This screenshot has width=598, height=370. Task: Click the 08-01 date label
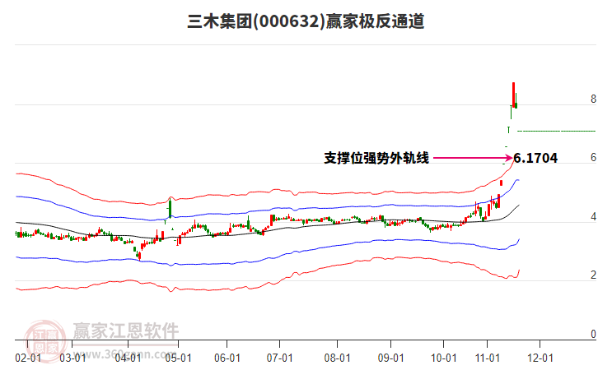(x=337, y=358)
